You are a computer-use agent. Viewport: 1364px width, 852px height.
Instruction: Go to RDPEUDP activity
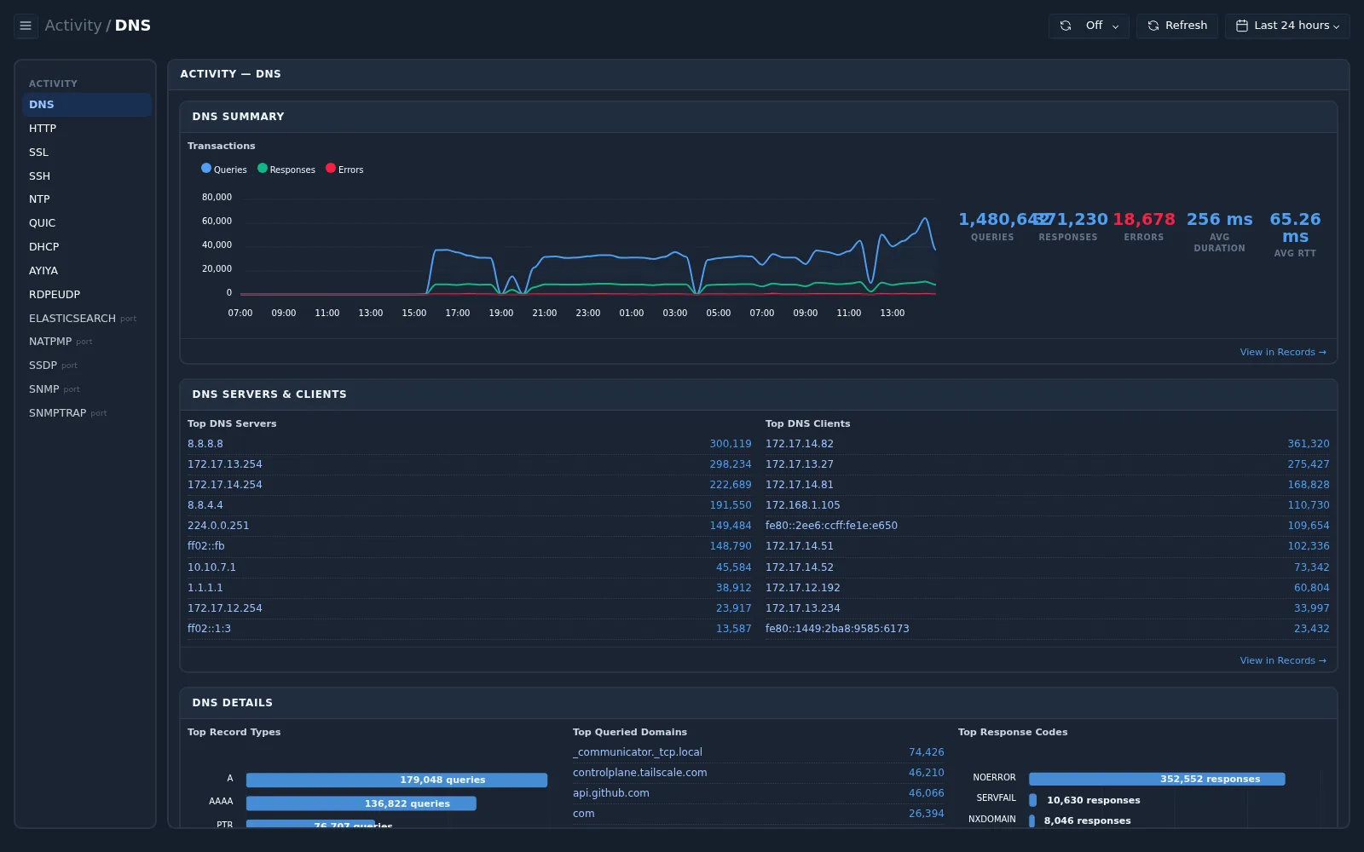87,295
